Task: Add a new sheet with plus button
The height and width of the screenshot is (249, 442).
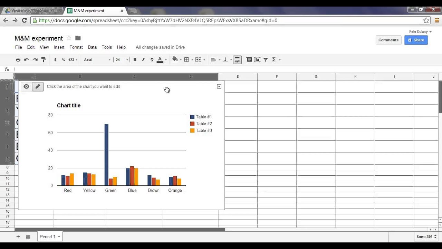Action: tap(18, 237)
